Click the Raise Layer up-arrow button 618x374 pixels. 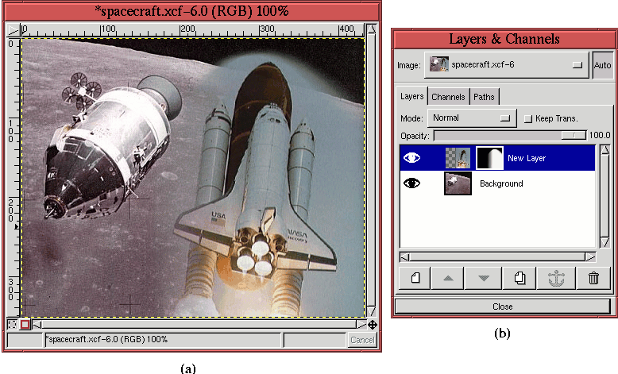click(450, 278)
